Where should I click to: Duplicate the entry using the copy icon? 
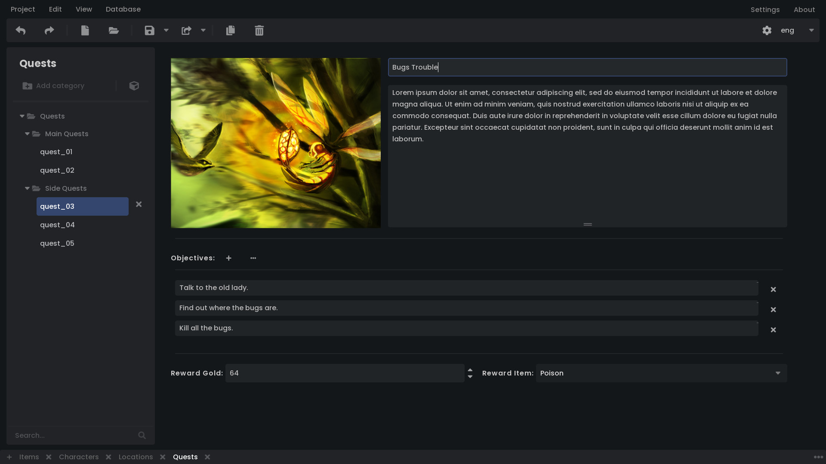pos(231,30)
